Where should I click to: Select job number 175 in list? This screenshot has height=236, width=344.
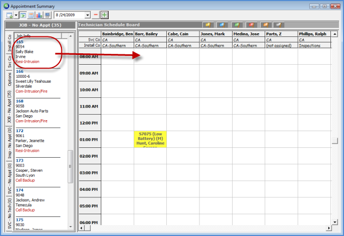pos(20,220)
